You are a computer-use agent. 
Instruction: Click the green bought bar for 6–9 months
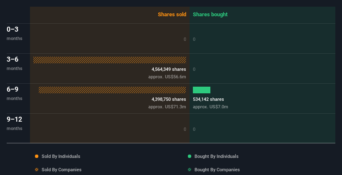pyautogui.click(x=202, y=90)
